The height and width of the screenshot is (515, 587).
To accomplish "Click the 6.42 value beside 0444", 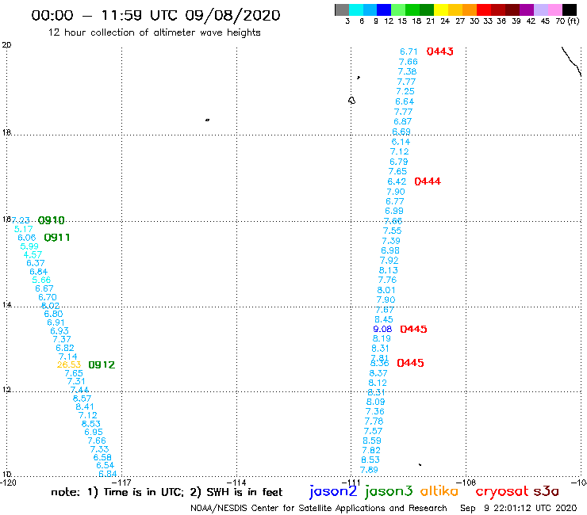I will pos(397,181).
